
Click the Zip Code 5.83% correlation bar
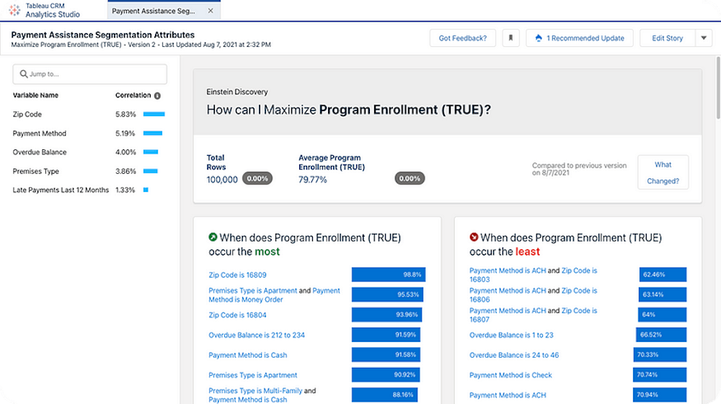click(154, 114)
